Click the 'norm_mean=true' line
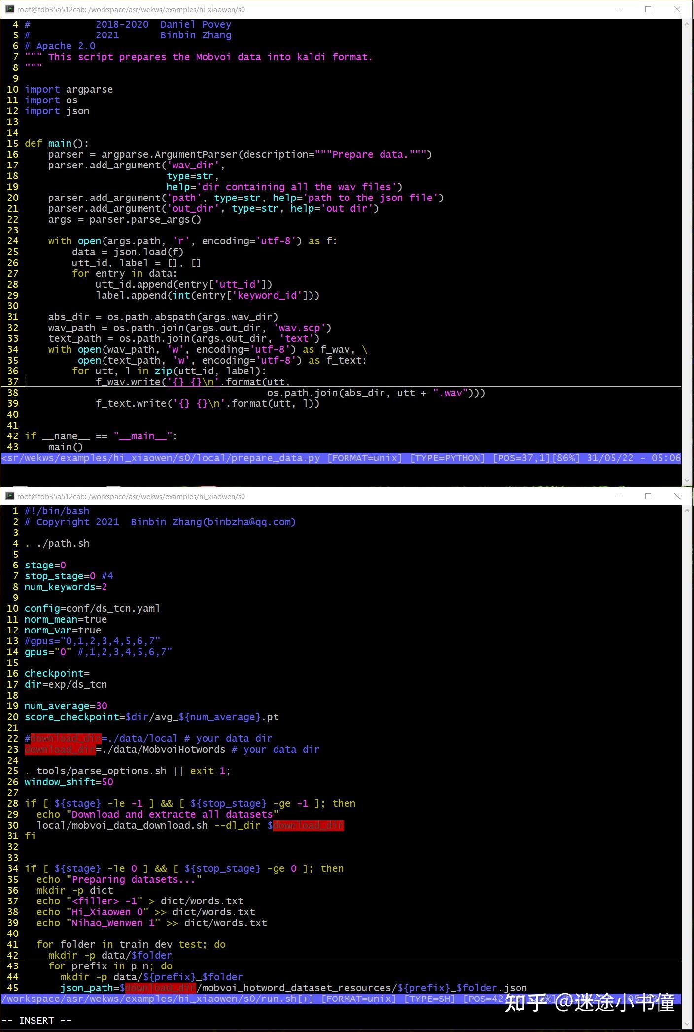The width and height of the screenshot is (694, 1032). coord(66,619)
